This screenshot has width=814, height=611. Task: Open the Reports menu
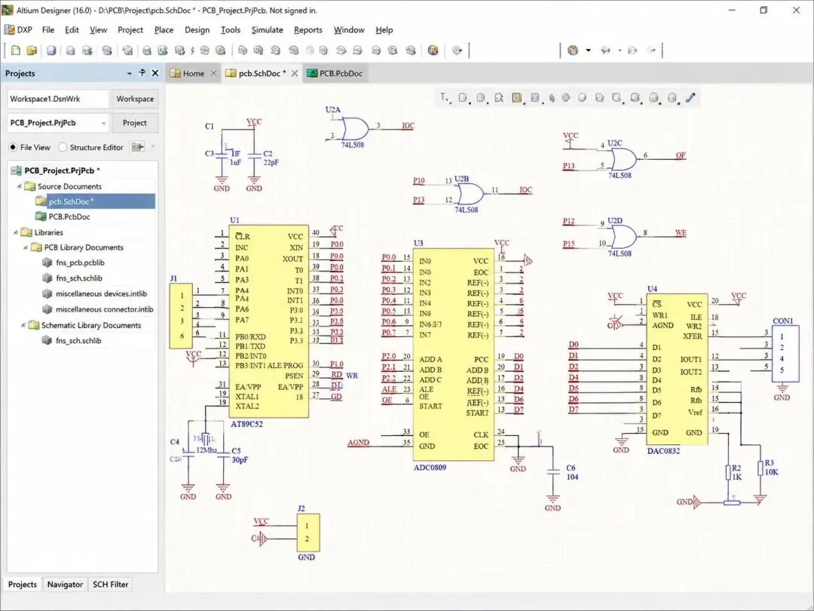(308, 29)
